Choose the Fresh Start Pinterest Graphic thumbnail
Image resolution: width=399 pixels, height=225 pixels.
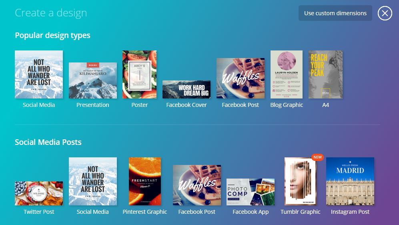point(145,181)
